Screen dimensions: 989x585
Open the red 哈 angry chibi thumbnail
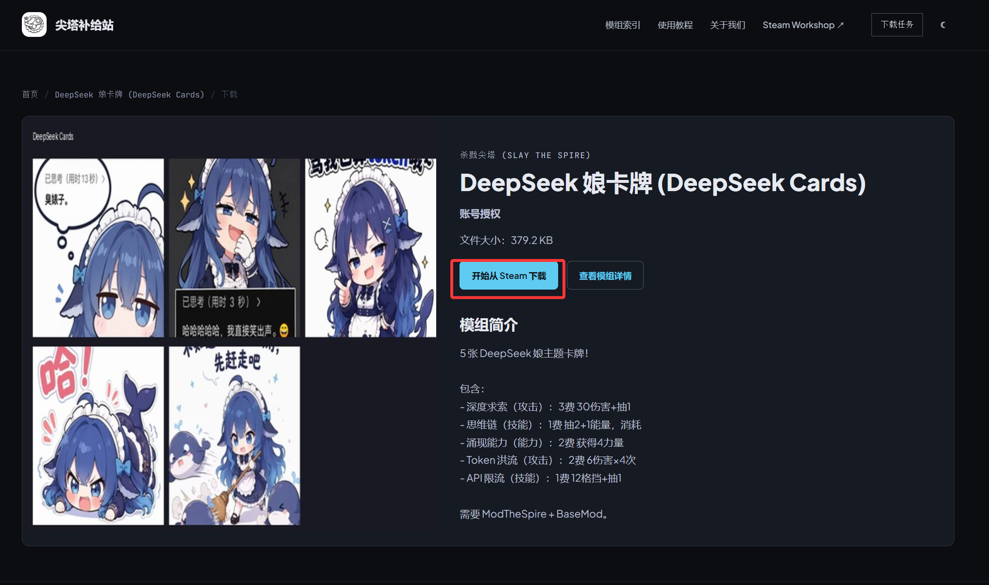coord(98,436)
